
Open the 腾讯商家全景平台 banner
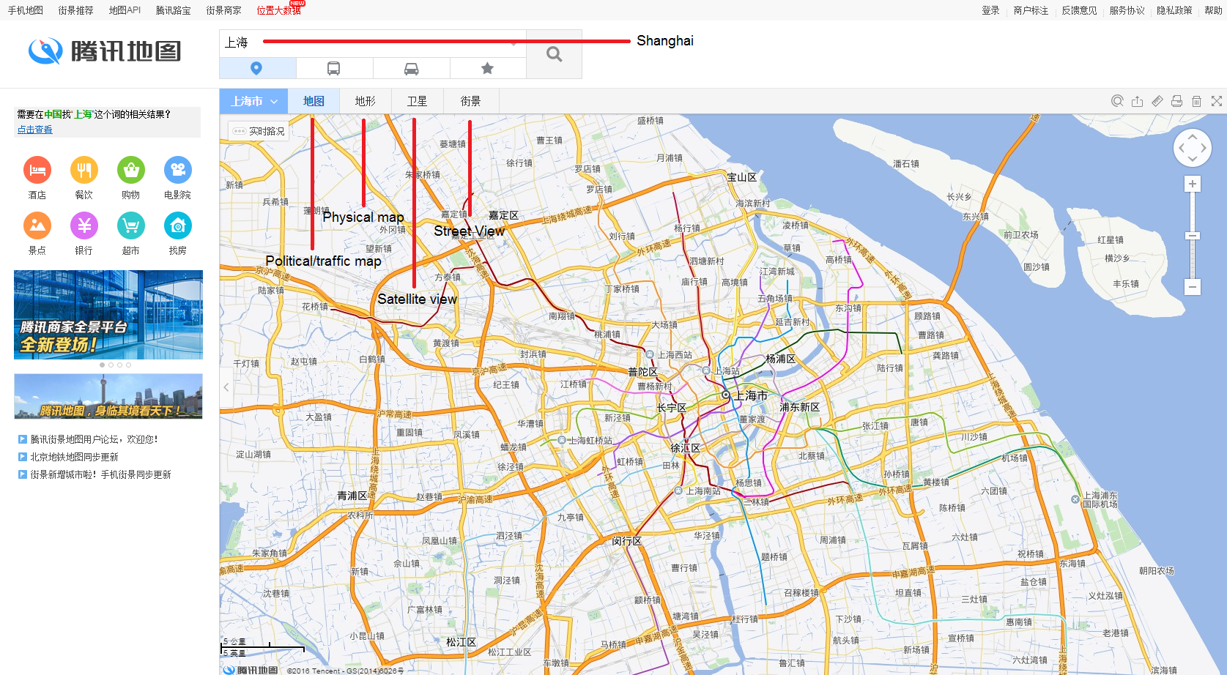click(108, 315)
